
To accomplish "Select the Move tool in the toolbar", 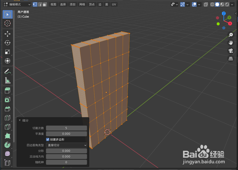I will tap(7, 34).
